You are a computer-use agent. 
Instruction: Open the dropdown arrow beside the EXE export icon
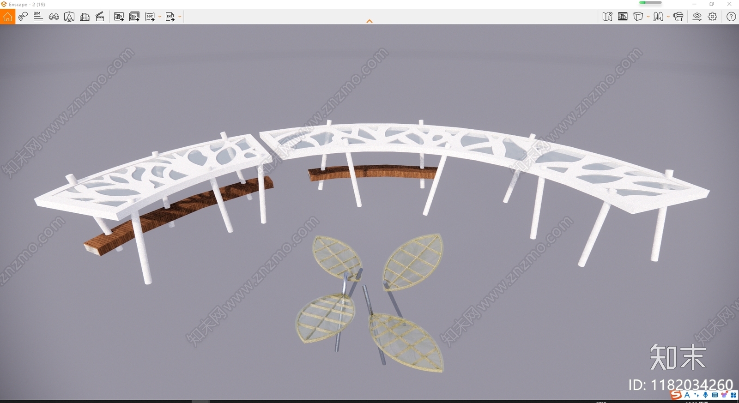click(x=180, y=17)
